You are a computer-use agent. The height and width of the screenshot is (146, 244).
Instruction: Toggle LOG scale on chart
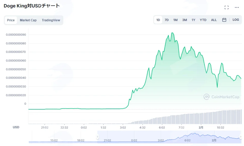(x=236, y=20)
